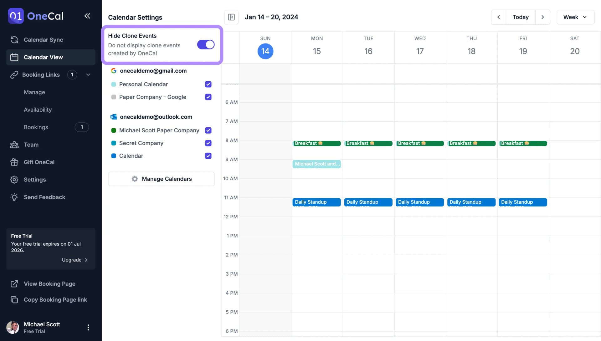This screenshot has width=601, height=341.
Task: Go to next week arrow
Action: [x=543, y=17]
